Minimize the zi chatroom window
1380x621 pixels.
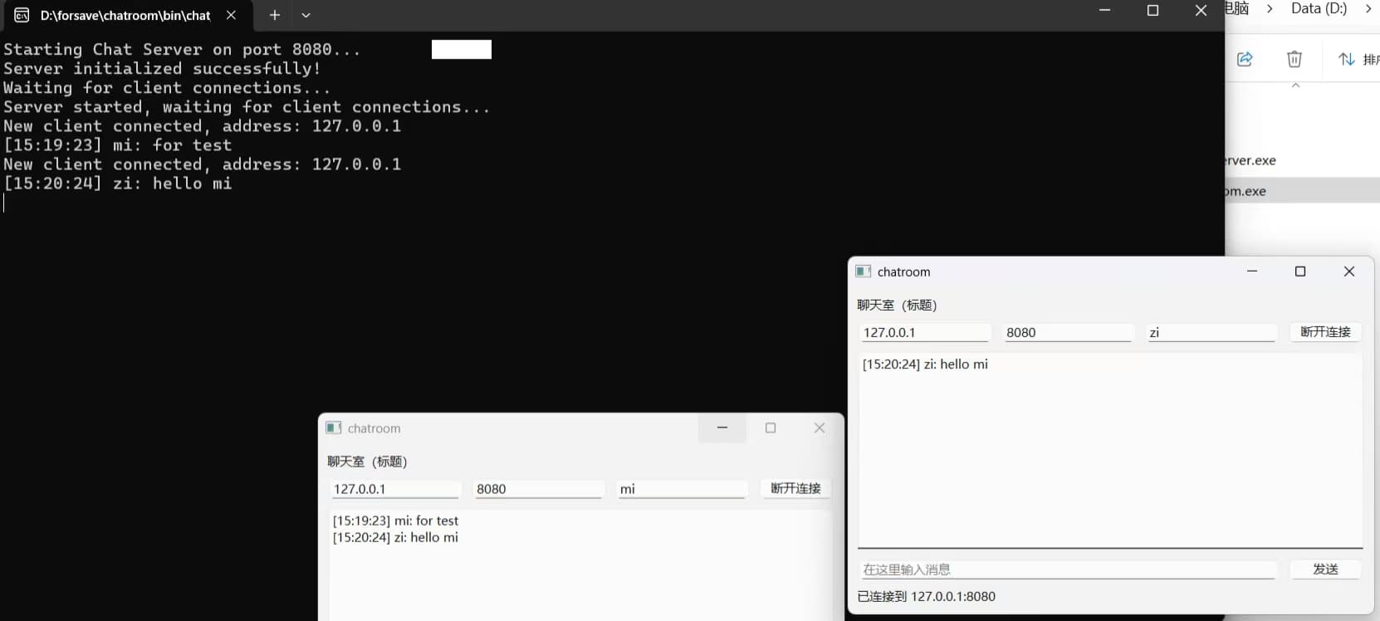click(1252, 271)
